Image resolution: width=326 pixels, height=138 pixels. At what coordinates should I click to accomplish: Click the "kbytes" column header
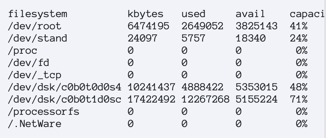coord(146,14)
